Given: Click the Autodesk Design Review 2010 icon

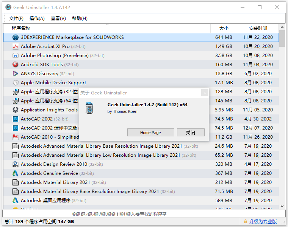Looking at the screenshot, I should pyautogui.click(x=16, y=164).
